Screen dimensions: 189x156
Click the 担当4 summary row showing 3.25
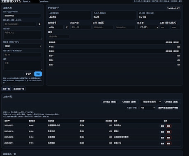pyautogui.click(x=114, y=56)
